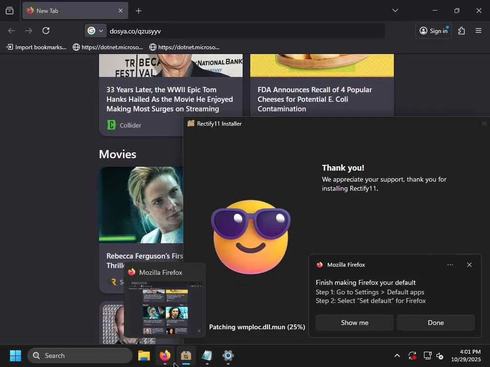
Task: Click the Mozilla Firefox taskbar preview thumbnail
Action: 165,307
